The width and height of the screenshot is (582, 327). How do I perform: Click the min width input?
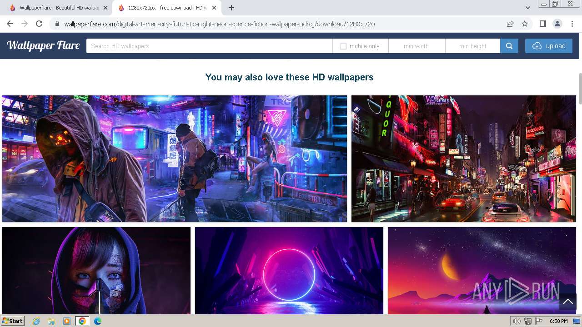[x=417, y=46]
